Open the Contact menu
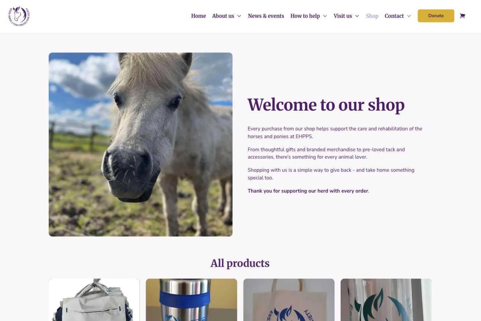This screenshot has width=481, height=321. (x=394, y=16)
